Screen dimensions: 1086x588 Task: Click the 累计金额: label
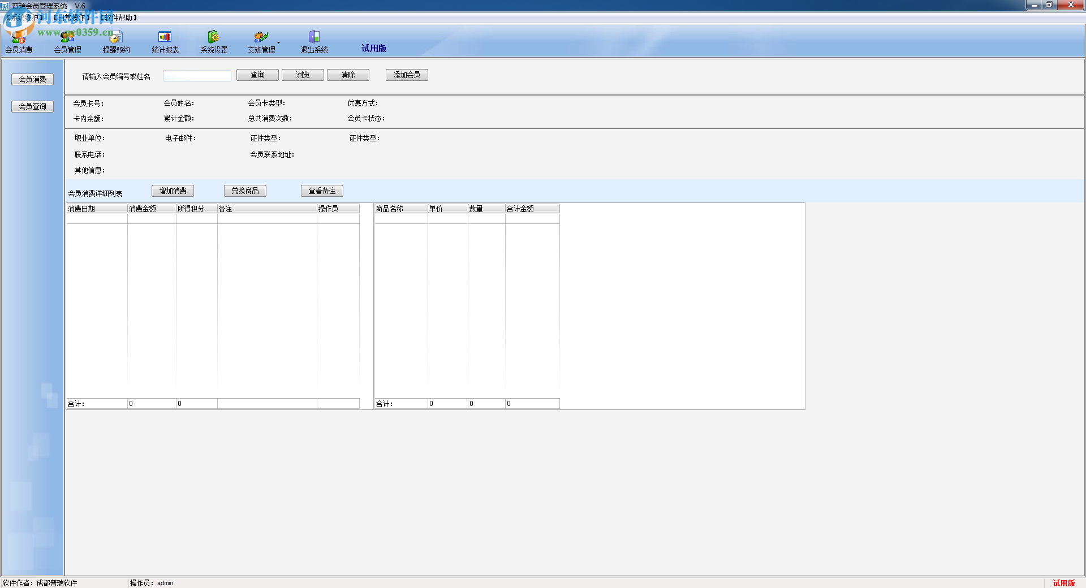tap(179, 118)
